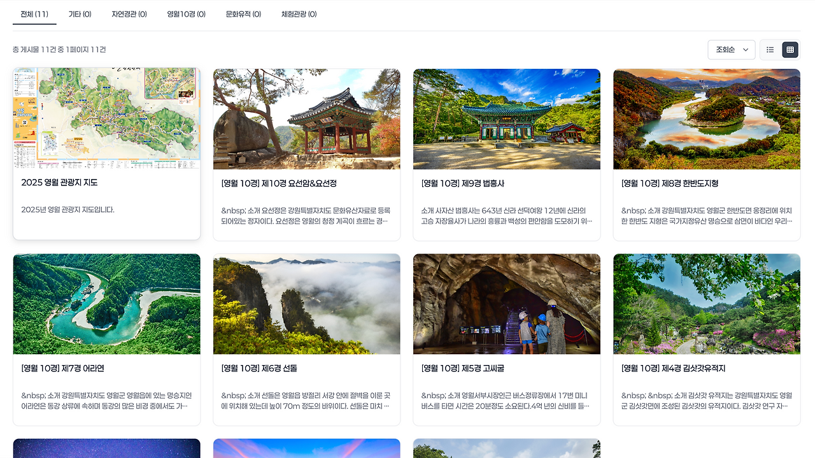The width and height of the screenshot is (815, 458).
Task: Open the 고씨굴 cave photo thumbnail
Action: [507, 304]
